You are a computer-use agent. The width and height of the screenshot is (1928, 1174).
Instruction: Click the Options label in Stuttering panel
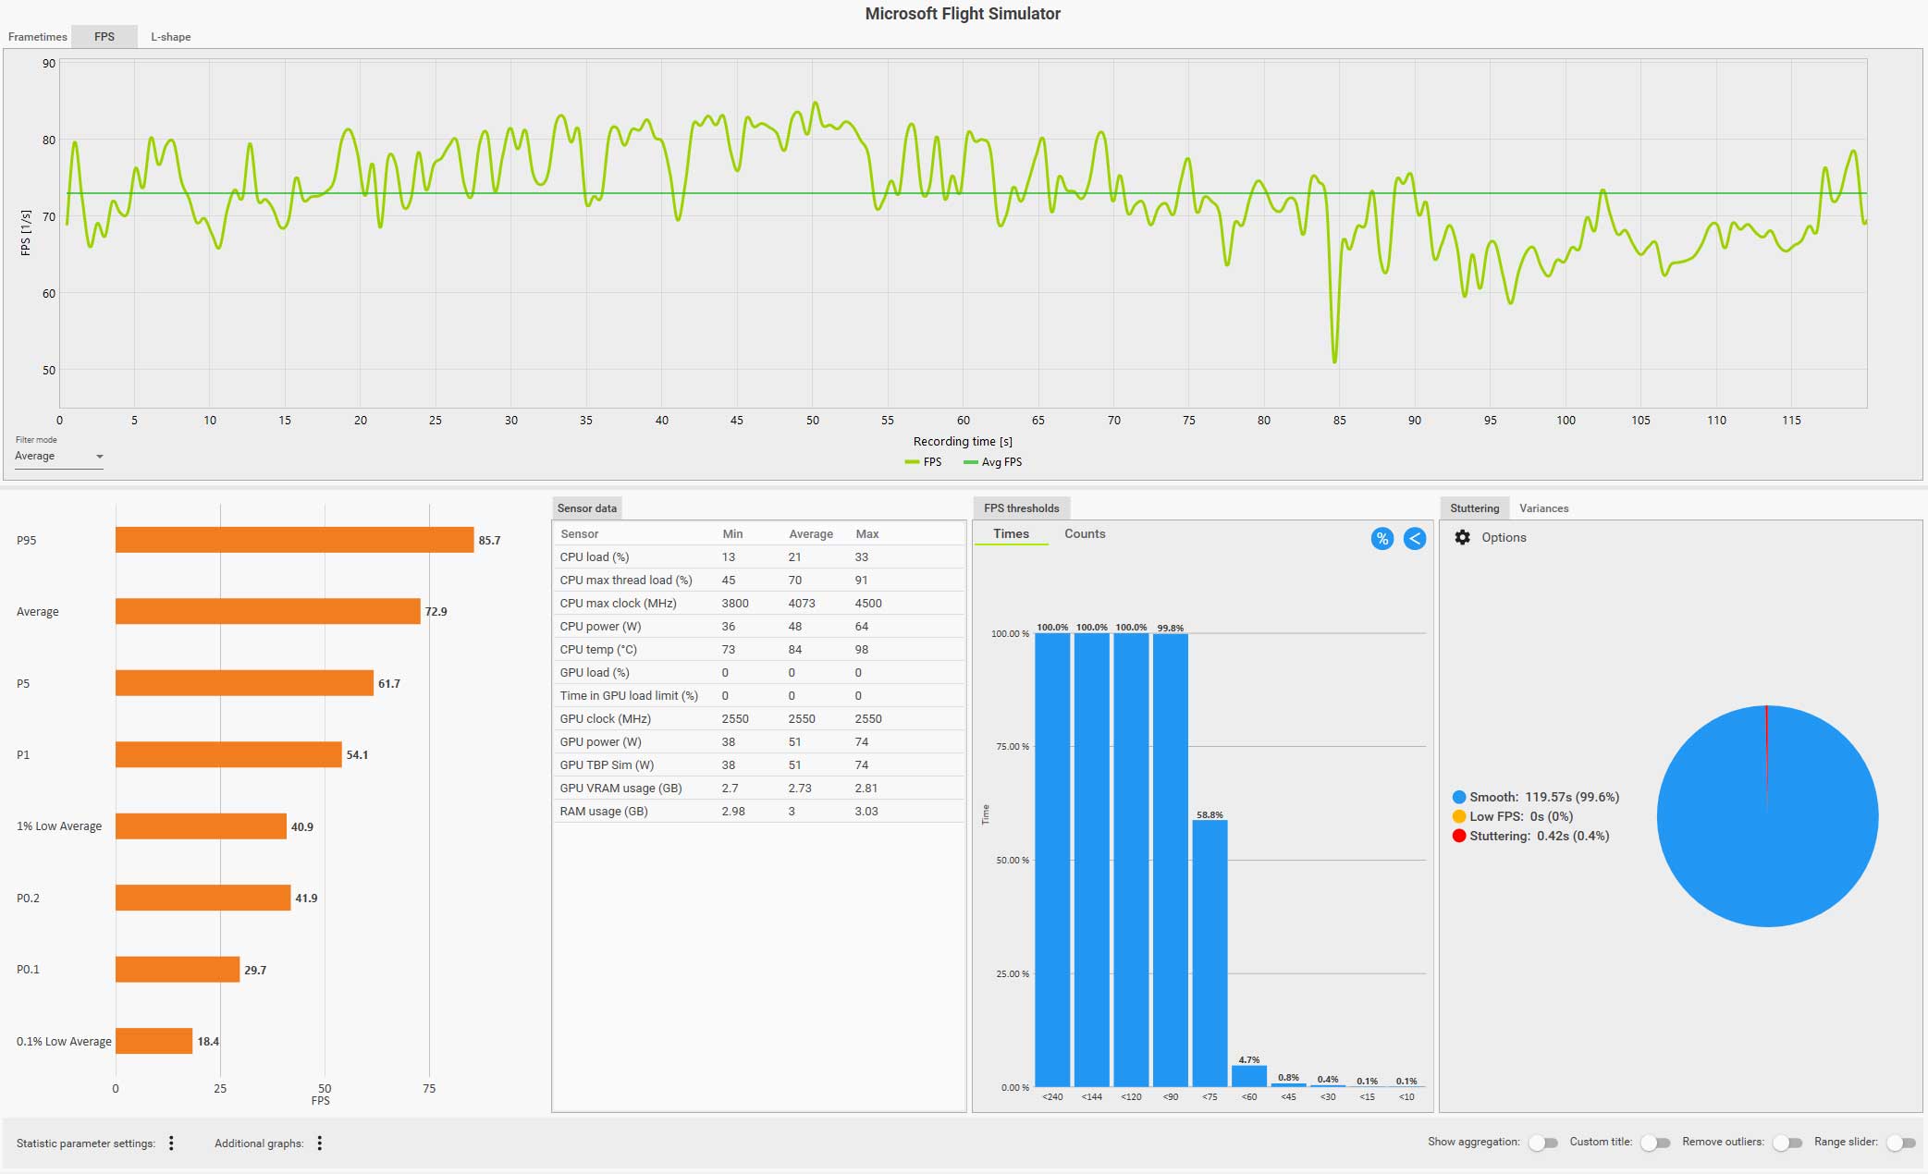click(x=1504, y=538)
